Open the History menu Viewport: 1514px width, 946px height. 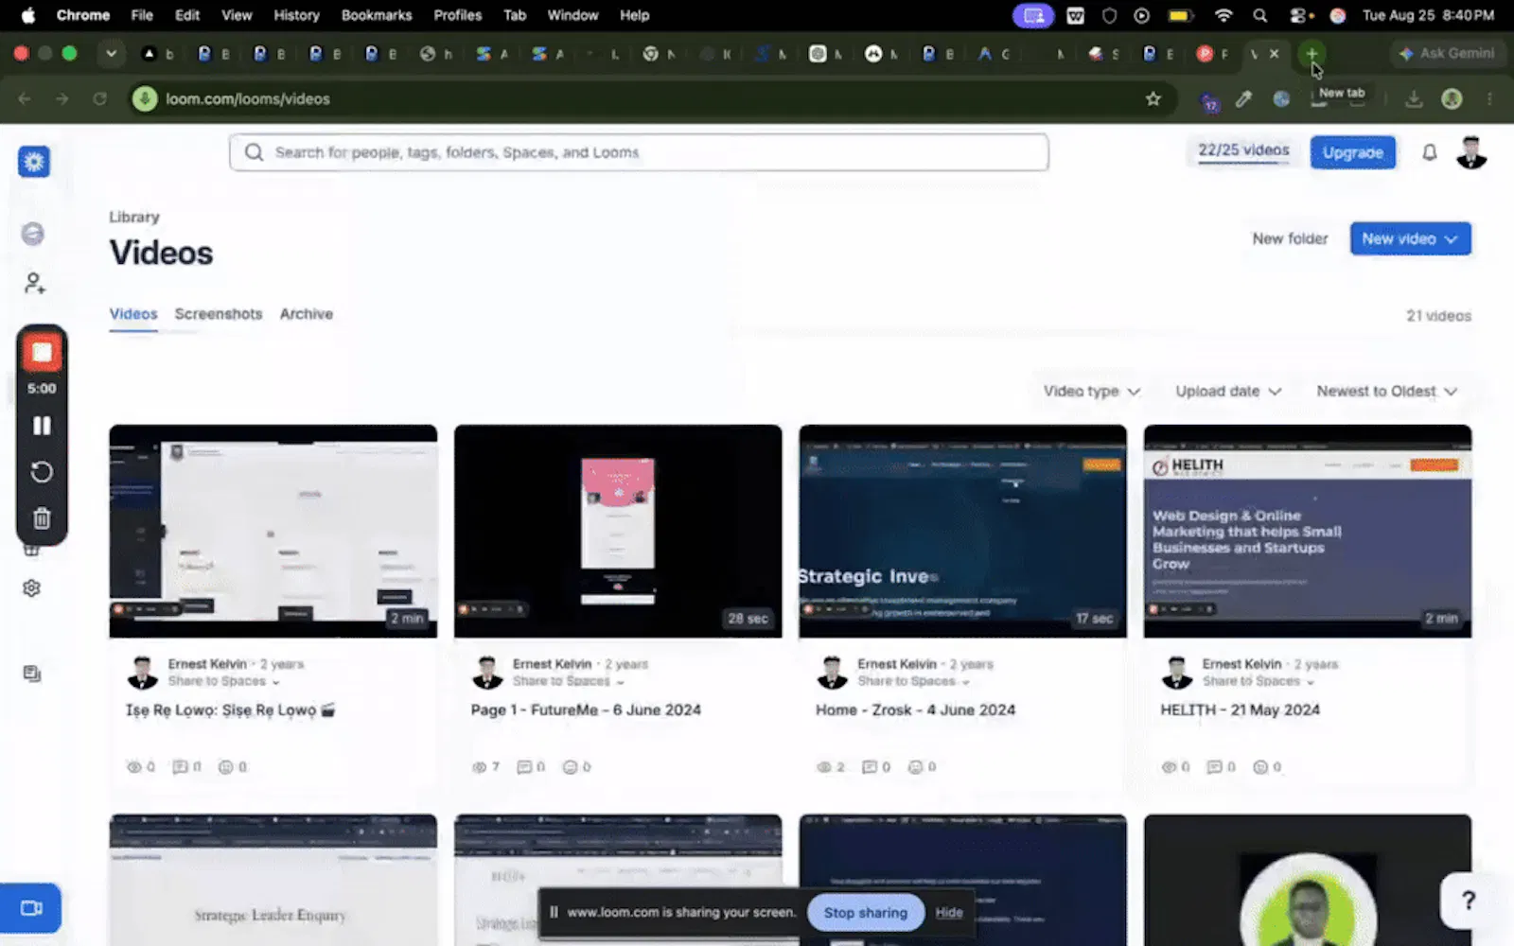point(296,15)
